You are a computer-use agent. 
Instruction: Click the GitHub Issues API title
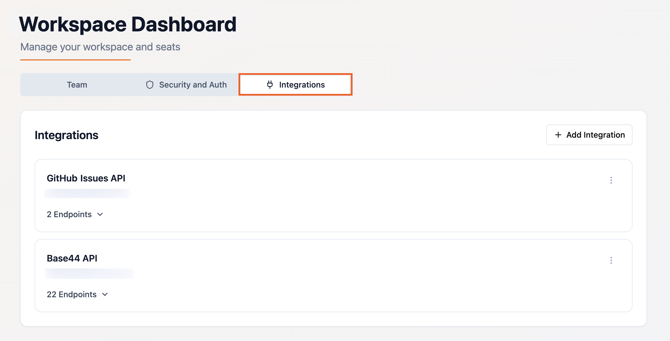(x=87, y=178)
